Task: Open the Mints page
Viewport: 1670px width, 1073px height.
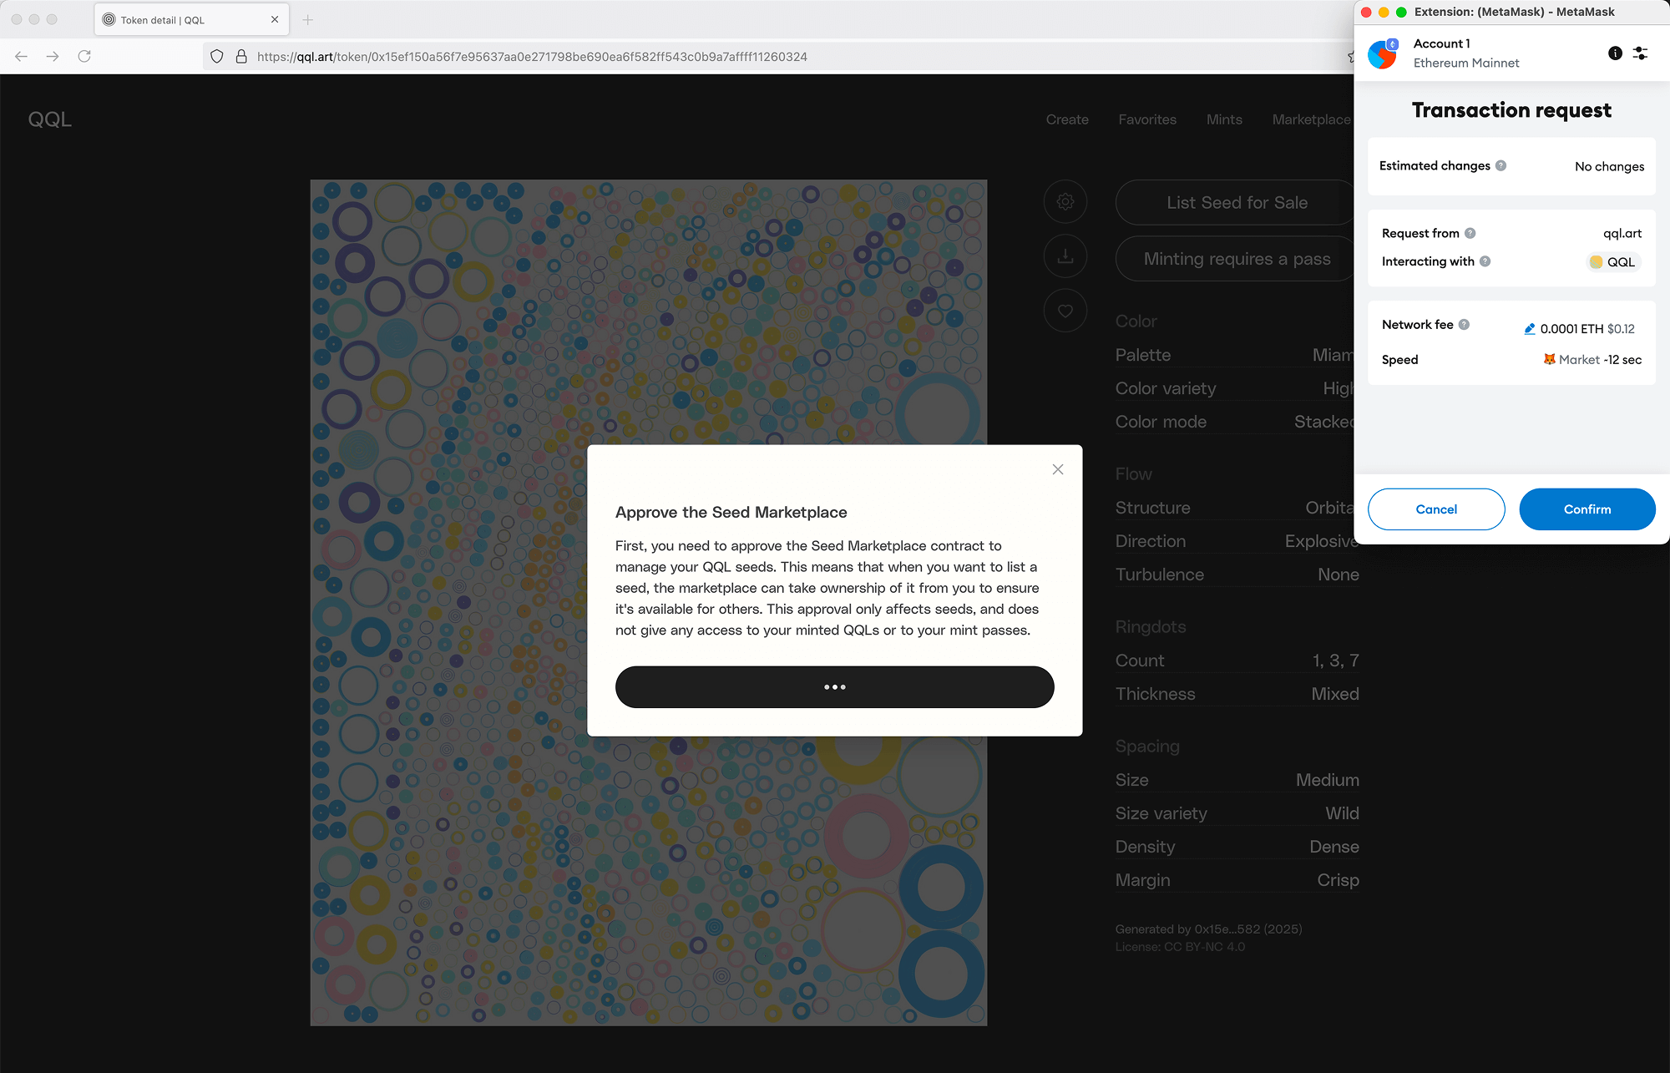Action: point(1223,119)
